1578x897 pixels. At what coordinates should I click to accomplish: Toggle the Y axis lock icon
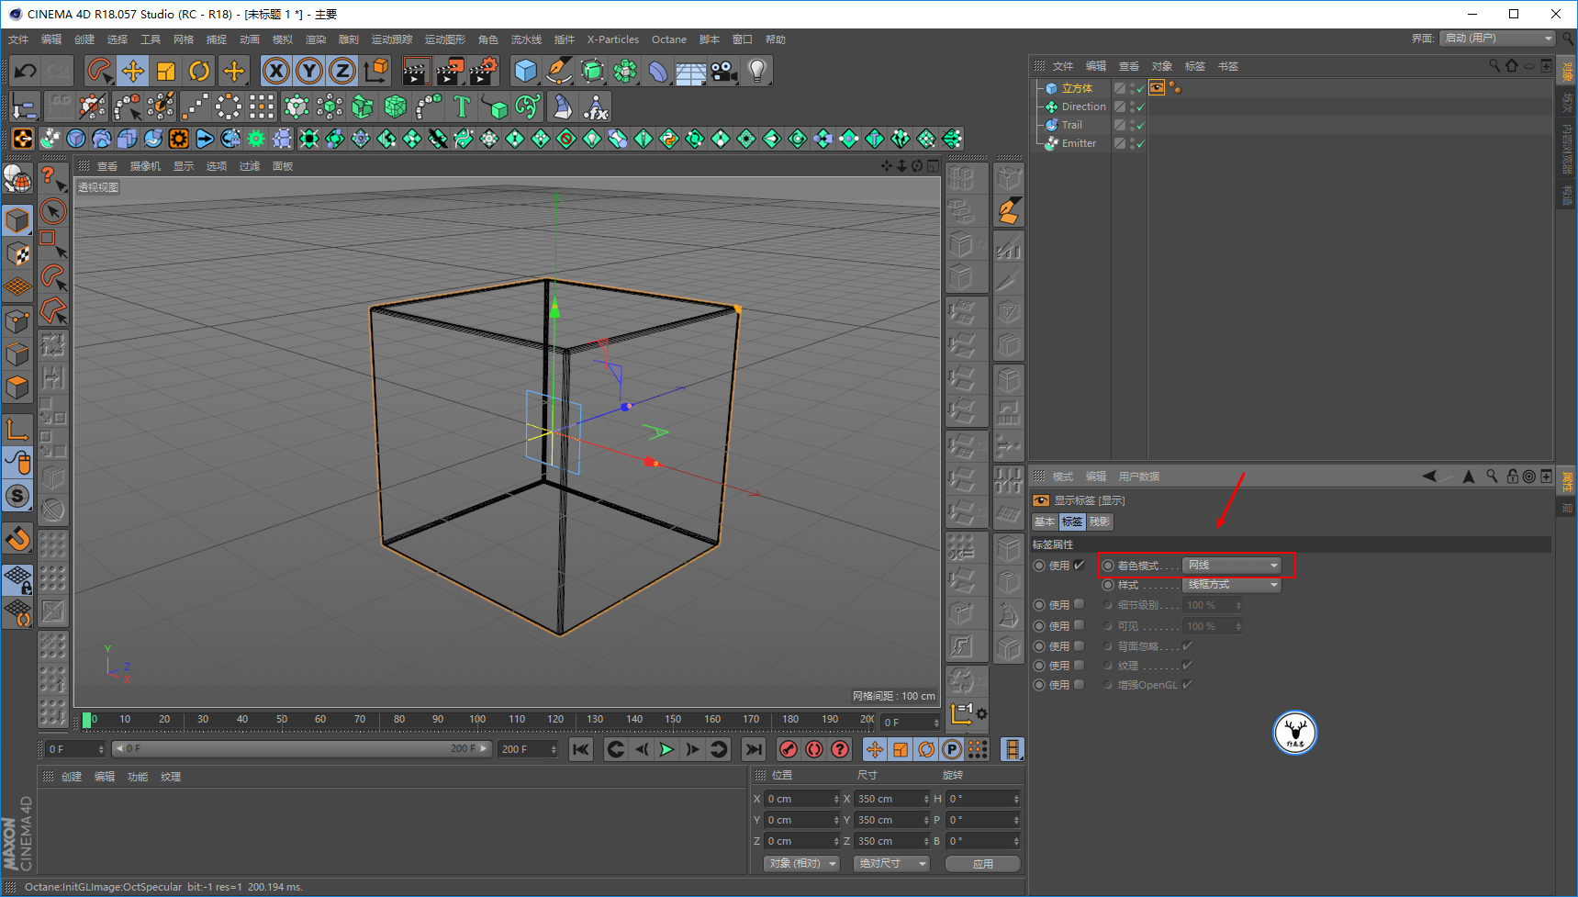[x=309, y=71]
